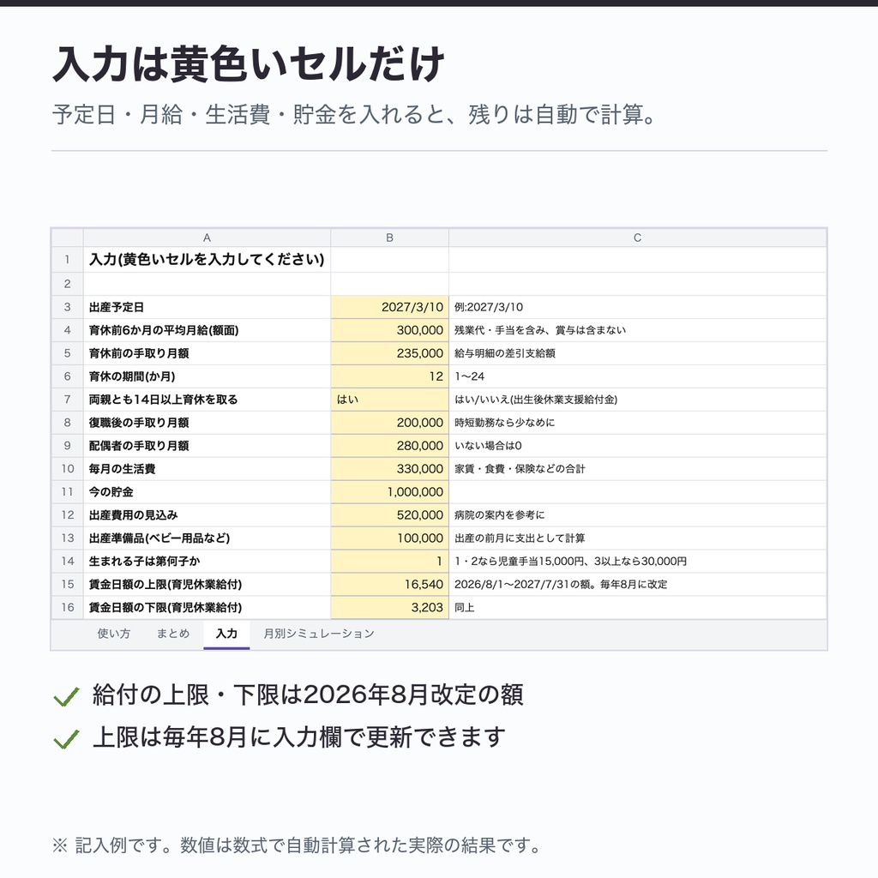Image resolution: width=878 pixels, height=878 pixels.
Task: Click the note 病院の案内を参考に
Action: pyautogui.click(x=500, y=514)
